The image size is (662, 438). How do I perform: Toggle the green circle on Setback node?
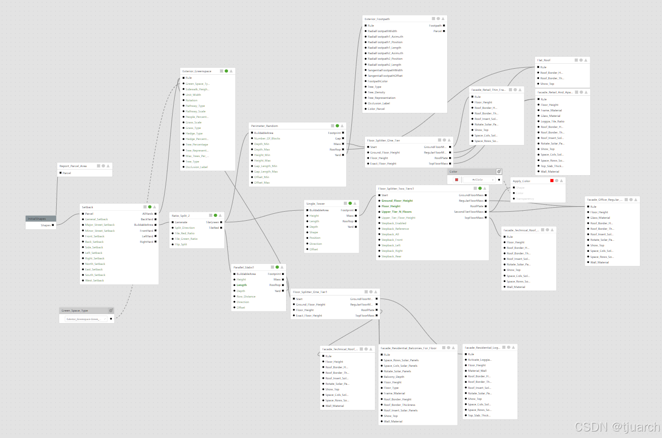pos(150,207)
